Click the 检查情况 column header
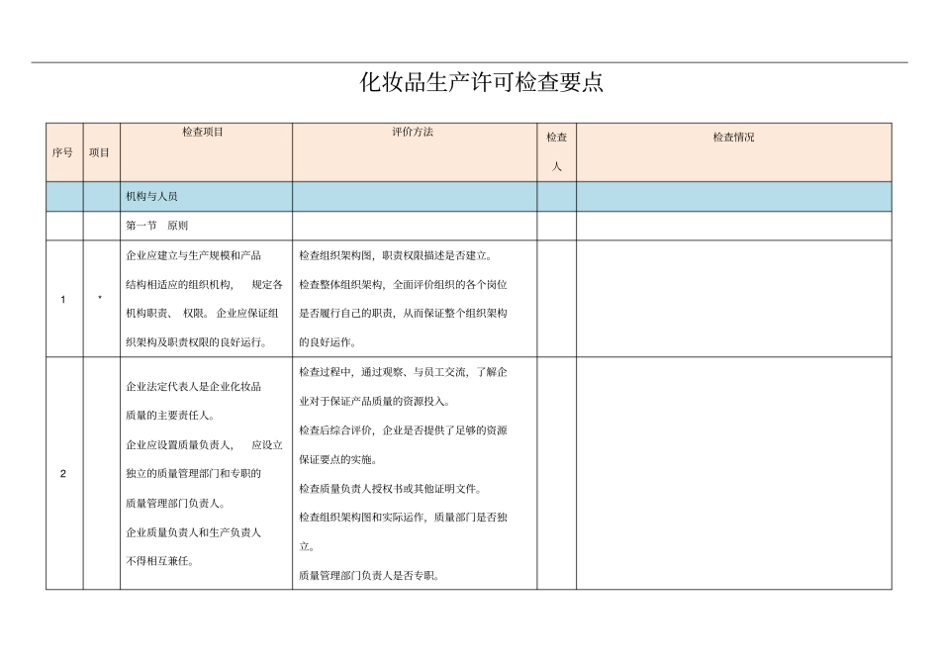 click(734, 152)
